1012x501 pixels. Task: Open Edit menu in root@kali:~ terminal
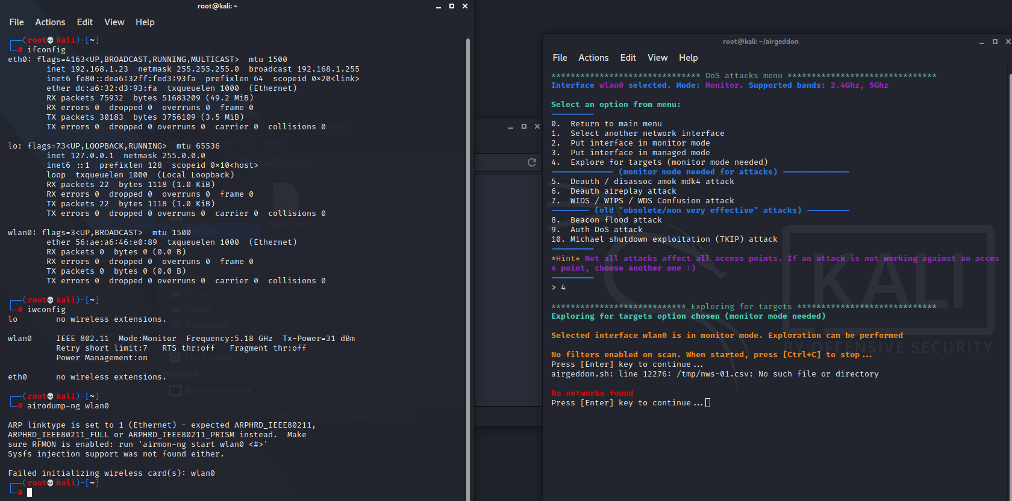coord(85,22)
